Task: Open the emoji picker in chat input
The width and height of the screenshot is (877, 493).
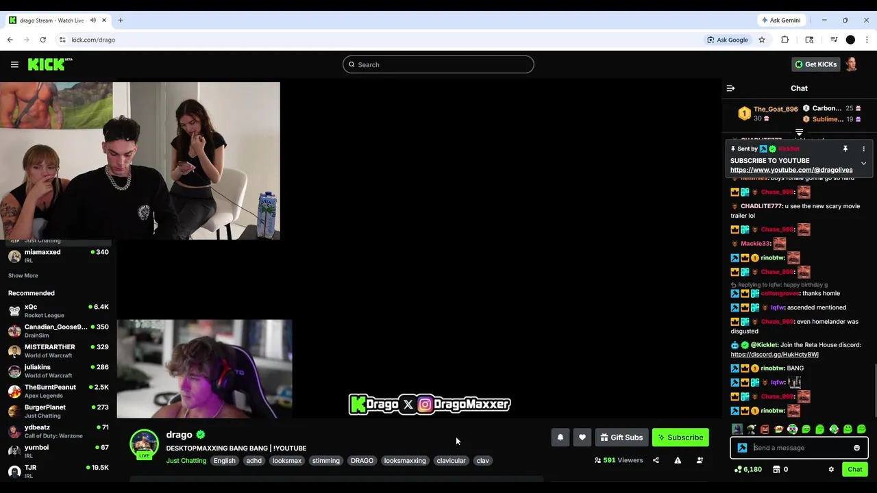Action: click(856, 448)
